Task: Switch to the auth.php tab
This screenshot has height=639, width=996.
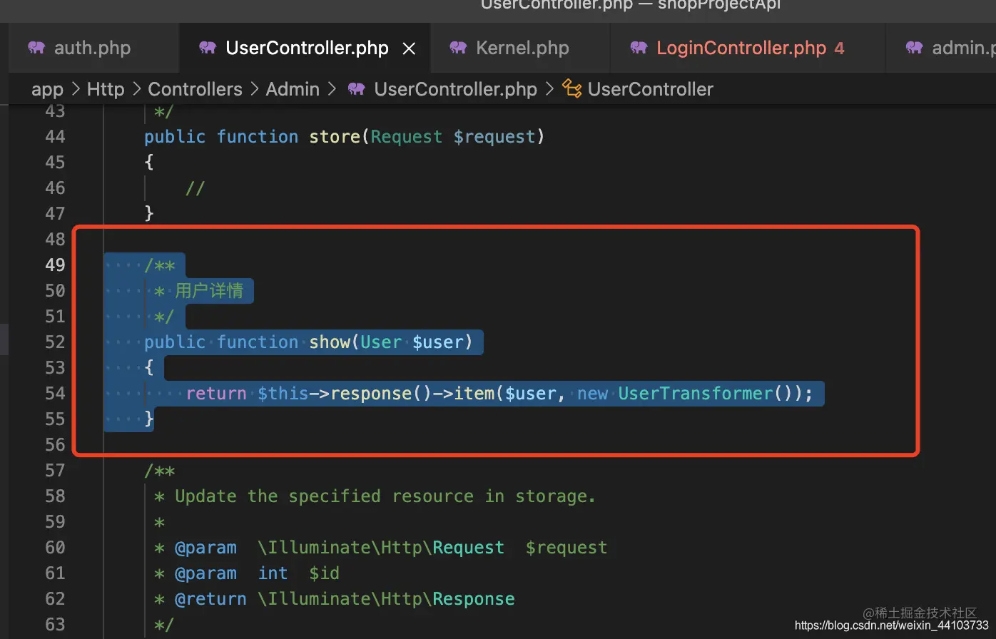Action: click(x=93, y=48)
